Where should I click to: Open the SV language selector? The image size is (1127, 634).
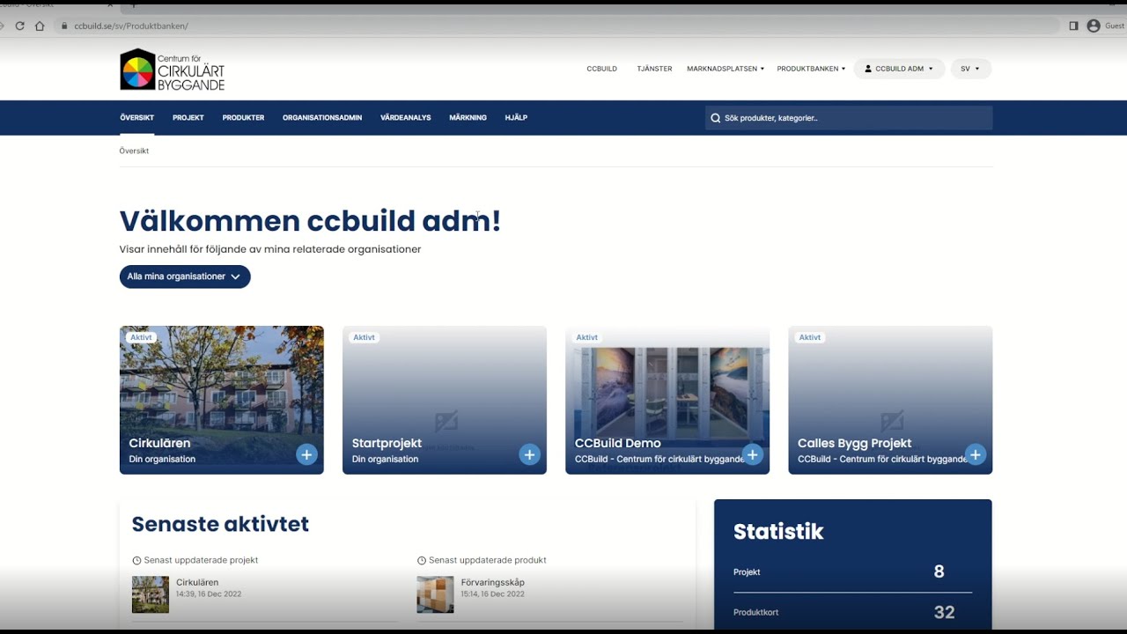(970, 69)
